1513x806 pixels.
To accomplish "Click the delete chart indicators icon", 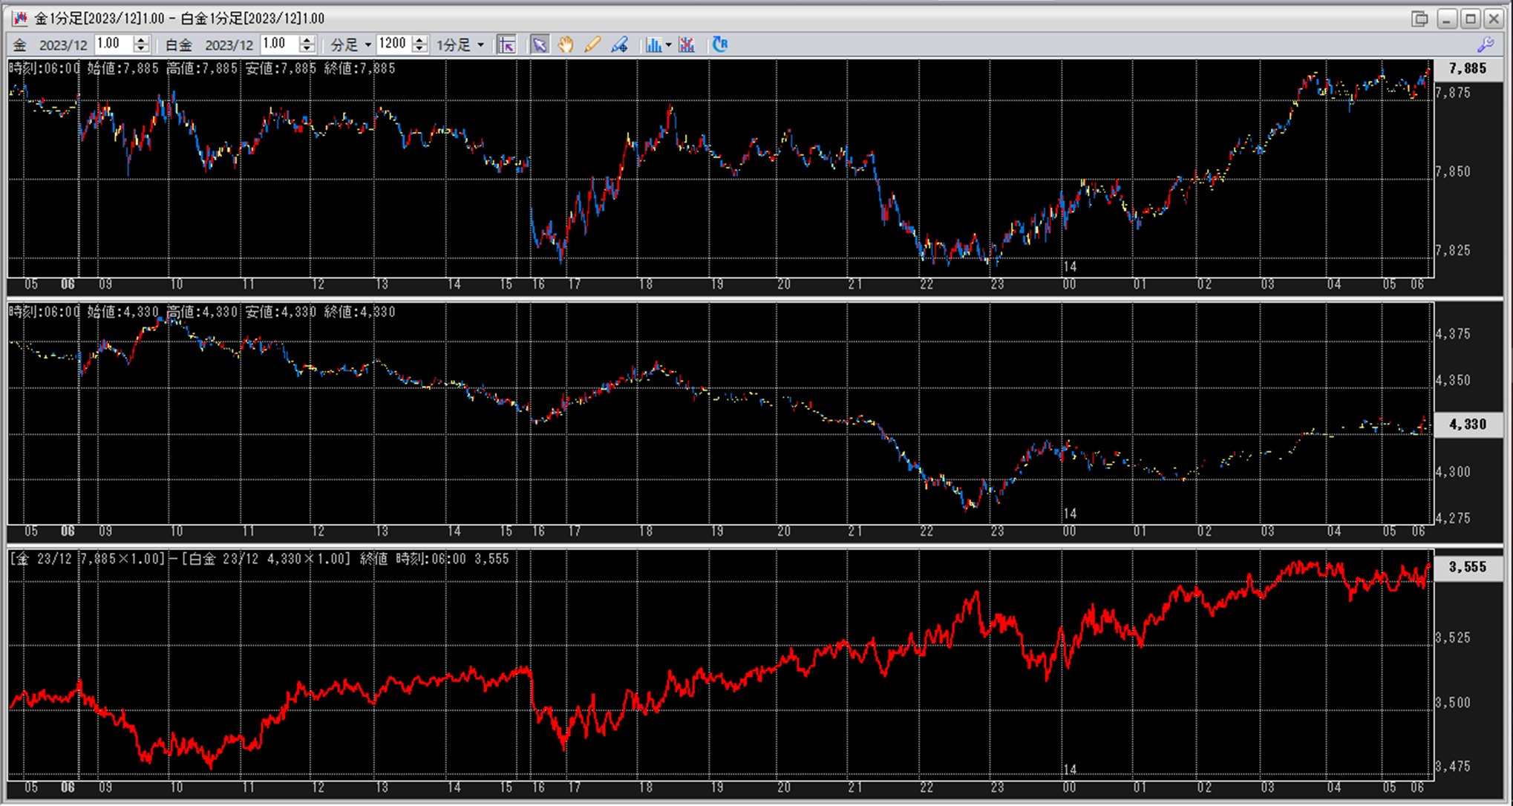I will 687,45.
